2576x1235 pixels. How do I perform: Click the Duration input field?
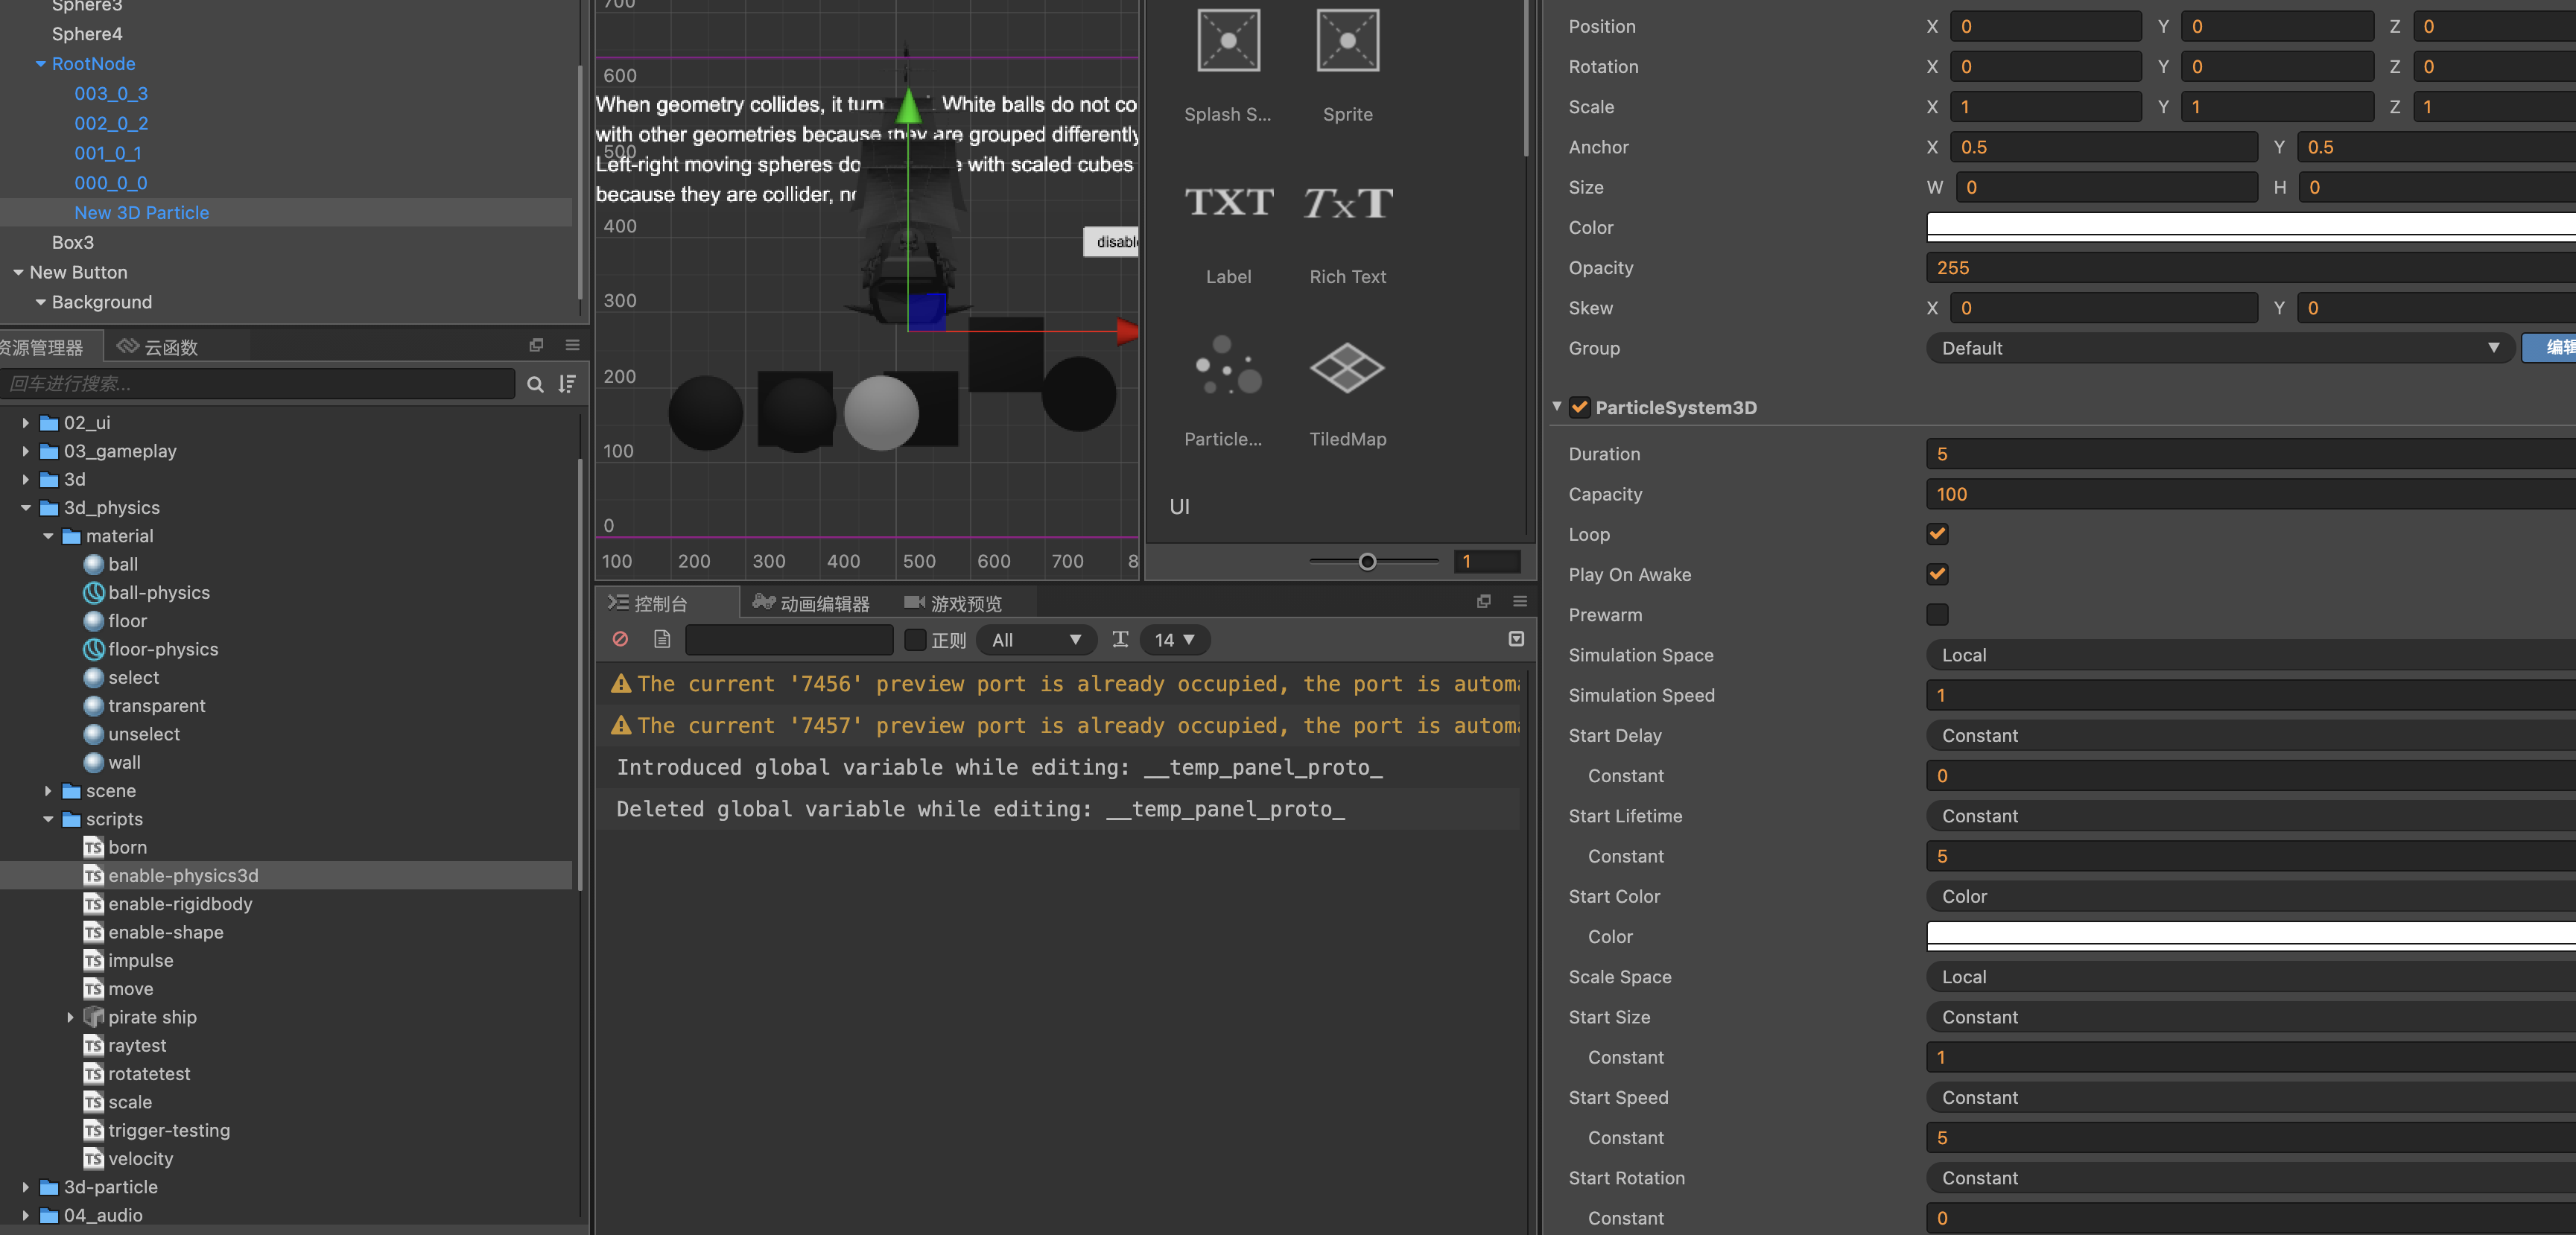click(2250, 454)
